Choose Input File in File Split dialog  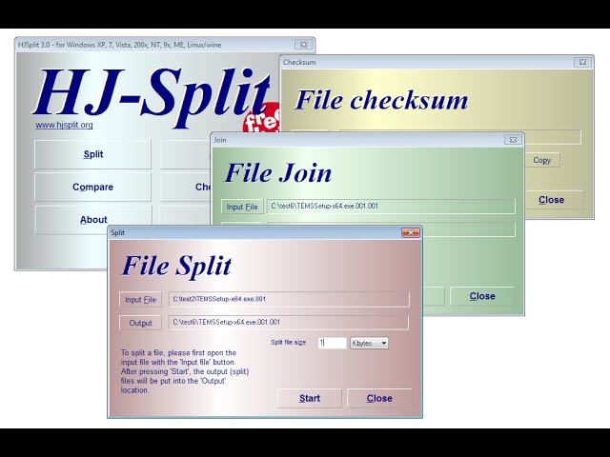140,300
